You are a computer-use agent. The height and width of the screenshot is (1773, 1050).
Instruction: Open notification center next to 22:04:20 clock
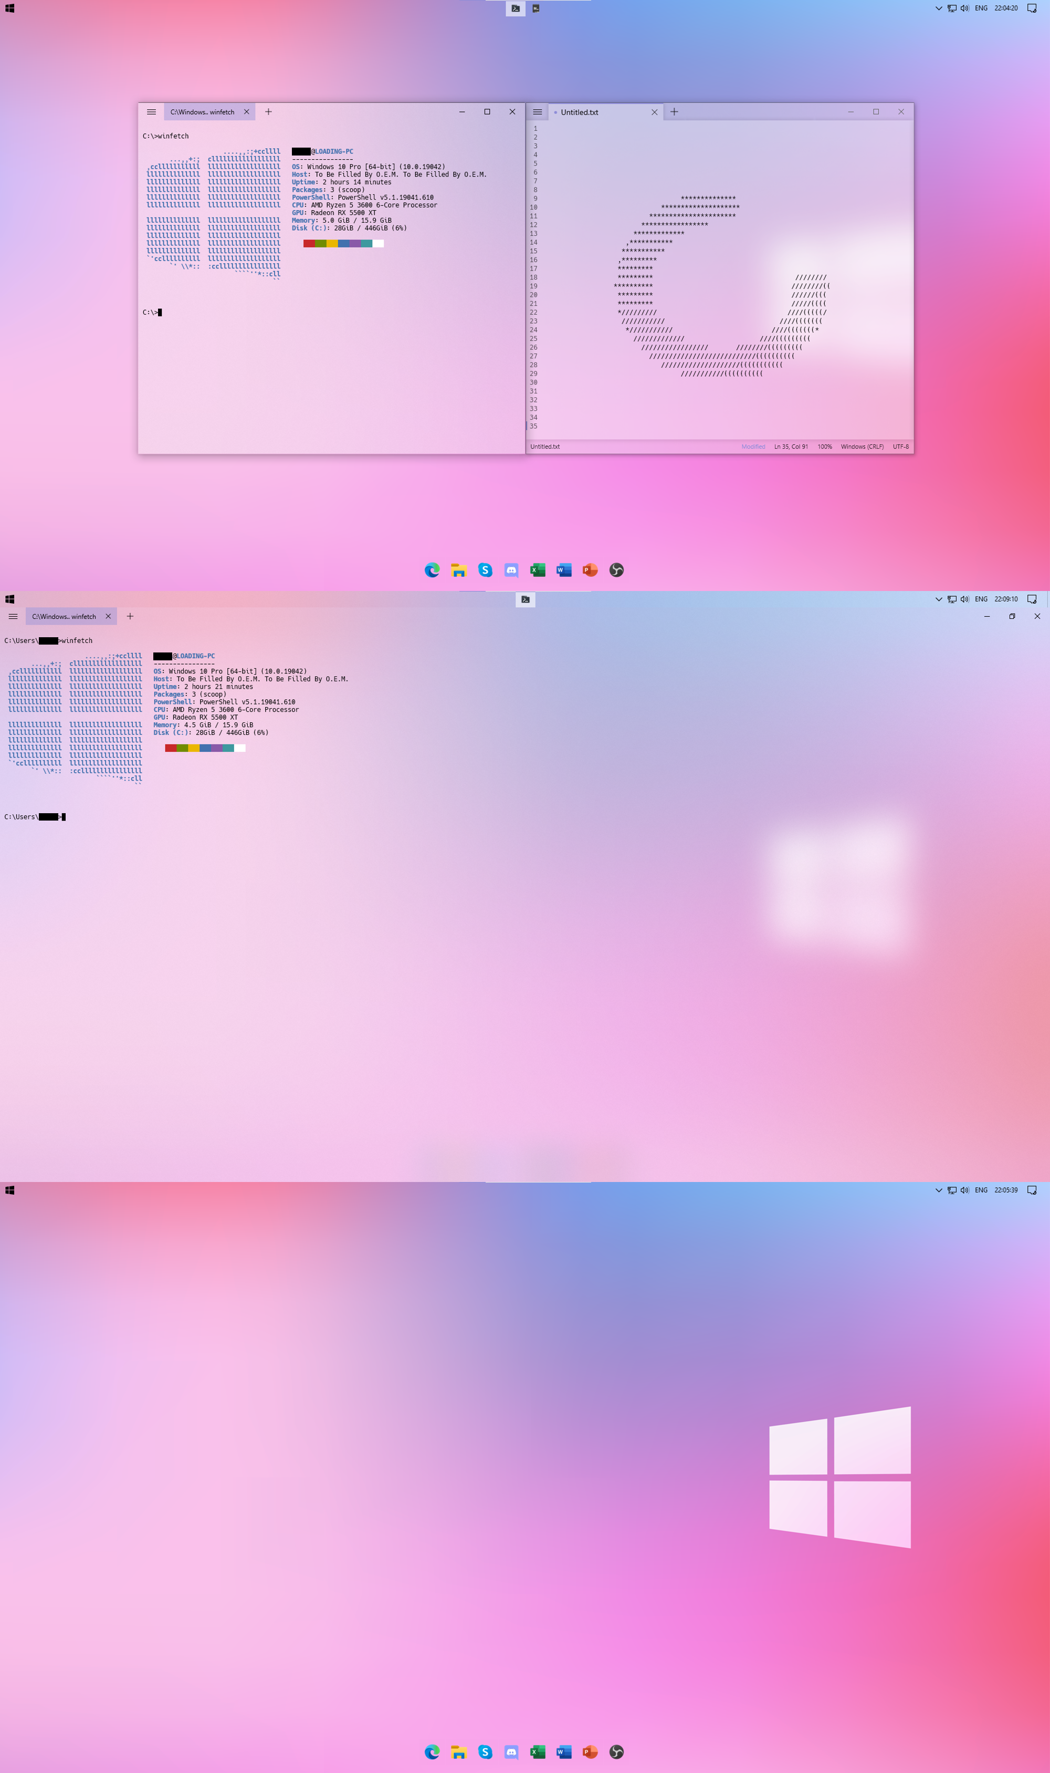pyautogui.click(x=1032, y=8)
